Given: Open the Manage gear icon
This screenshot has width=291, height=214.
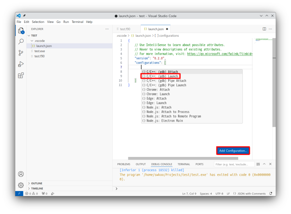Looking at the screenshot, I should 21,185.
